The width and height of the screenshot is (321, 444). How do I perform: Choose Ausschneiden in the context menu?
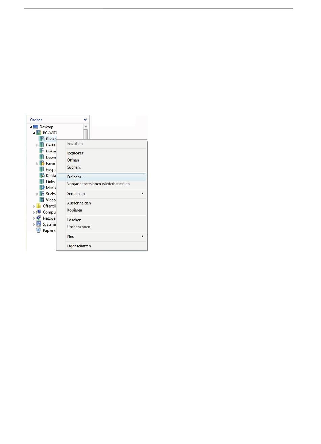pos(102,203)
